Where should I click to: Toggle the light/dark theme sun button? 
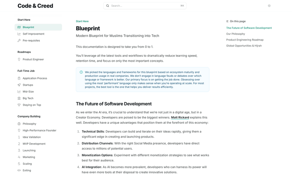tap(269, 6)
